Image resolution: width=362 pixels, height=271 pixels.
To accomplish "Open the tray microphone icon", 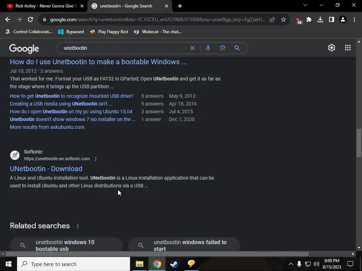I will [299, 264].
